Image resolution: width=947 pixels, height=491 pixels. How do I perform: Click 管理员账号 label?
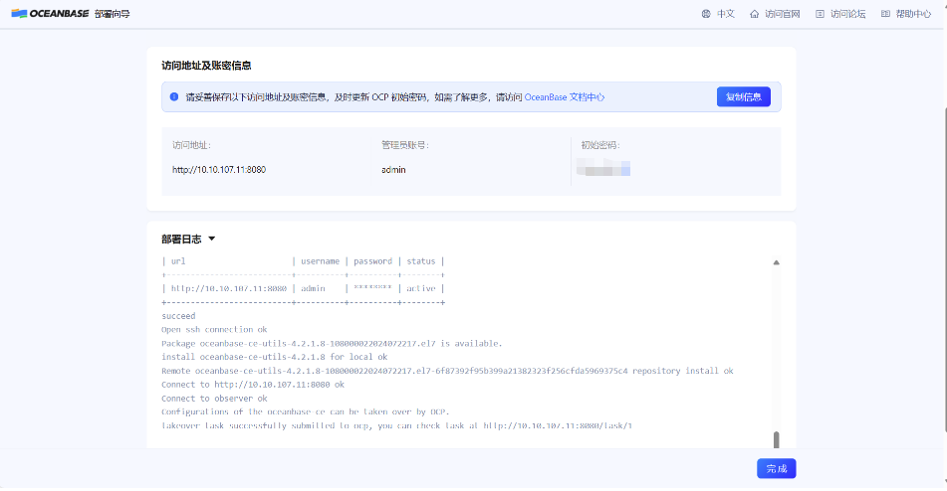click(x=404, y=145)
